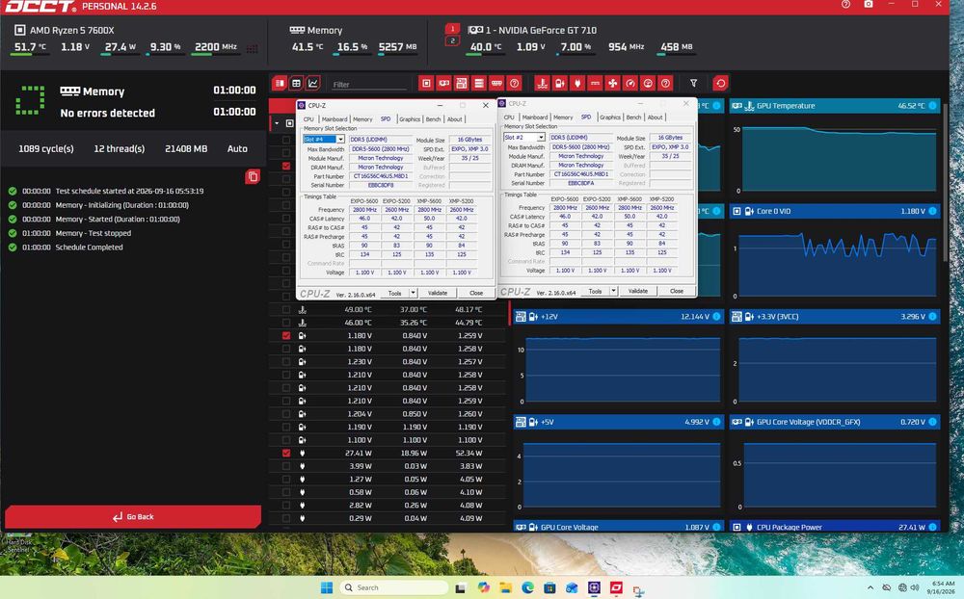Viewport: 964px width, 599px height.
Task: Check the 3.99 W row checkbox
Action: pos(286,466)
